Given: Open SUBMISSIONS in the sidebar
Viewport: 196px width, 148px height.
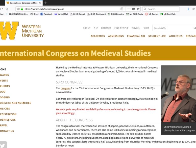Looking at the screenshot, I should pos(8,120).
